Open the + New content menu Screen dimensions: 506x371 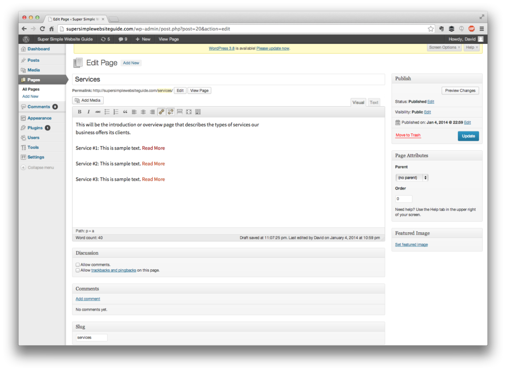(143, 39)
